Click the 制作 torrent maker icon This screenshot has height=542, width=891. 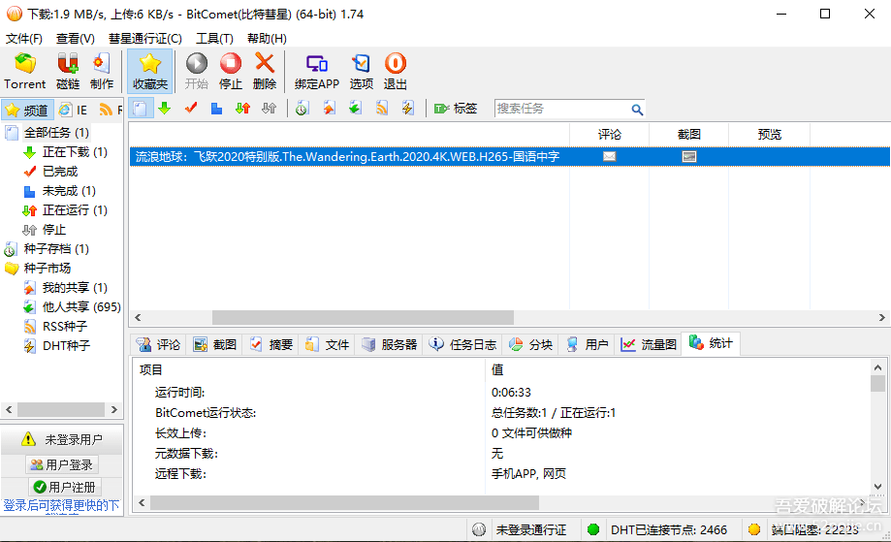pos(102,72)
